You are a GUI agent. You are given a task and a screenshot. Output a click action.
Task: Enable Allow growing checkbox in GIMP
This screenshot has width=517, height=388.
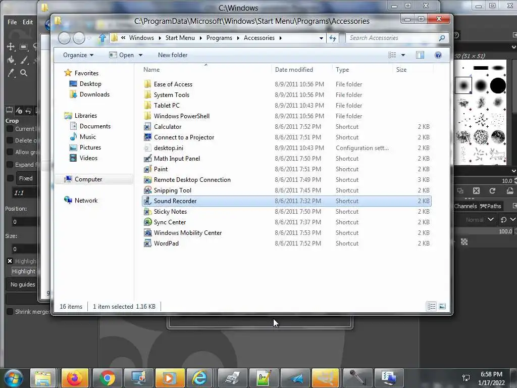(10, 152)
